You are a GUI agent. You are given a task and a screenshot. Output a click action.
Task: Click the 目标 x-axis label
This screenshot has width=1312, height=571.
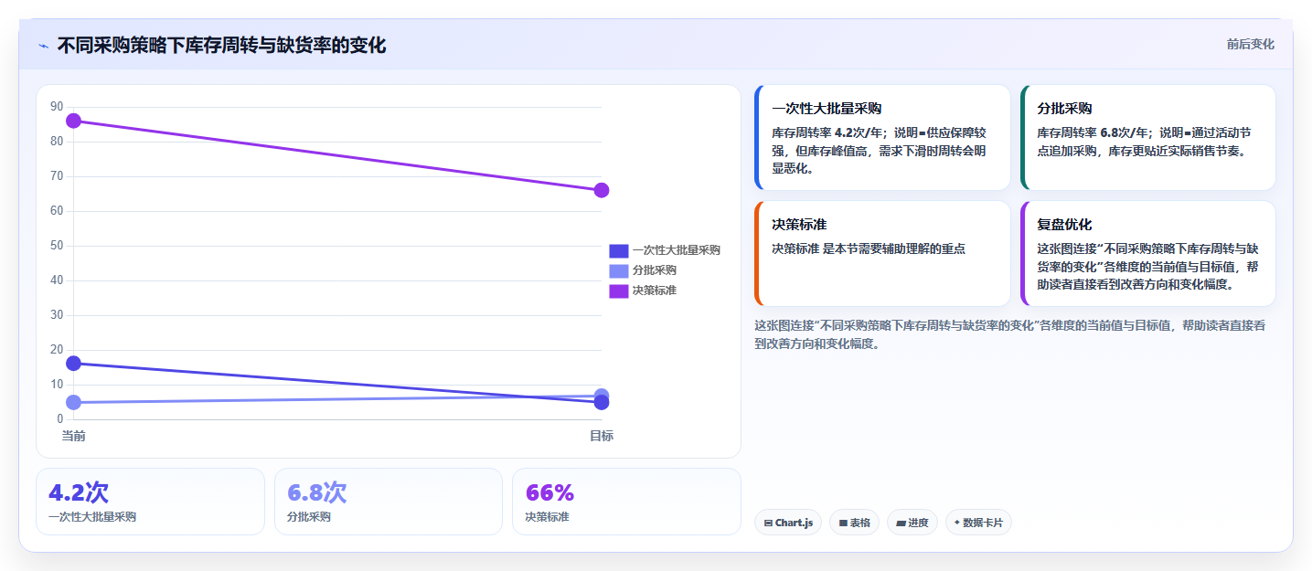(x=602, y=436)
